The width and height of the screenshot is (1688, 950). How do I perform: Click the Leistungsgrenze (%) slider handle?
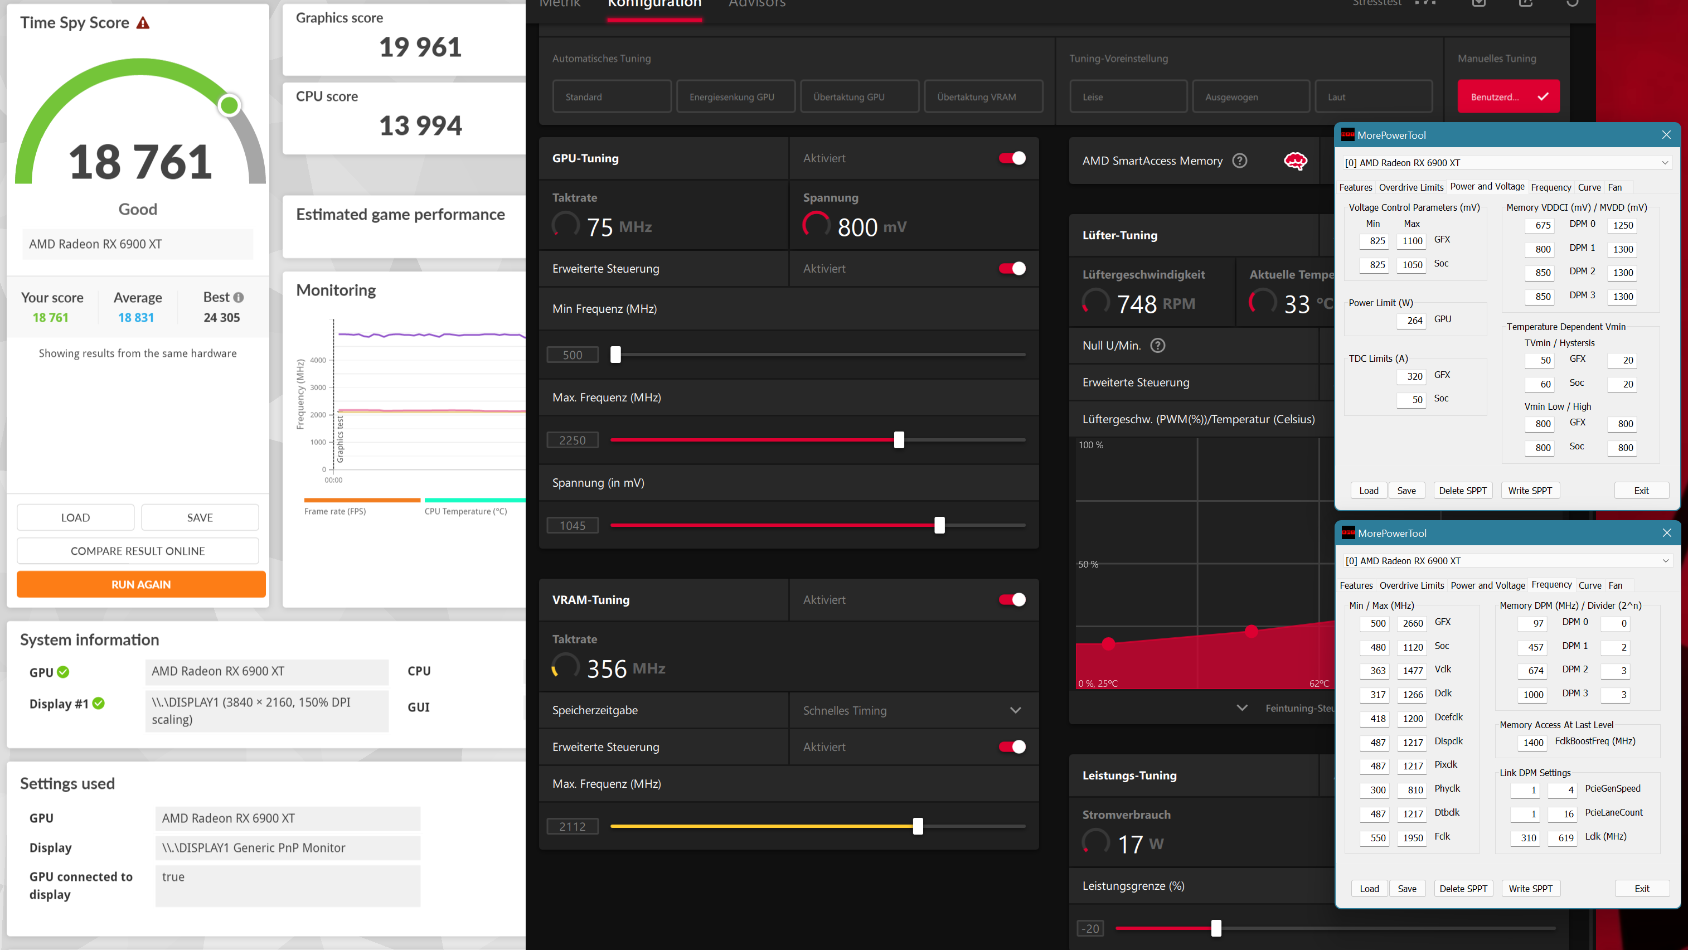click(x=1215, y=928)
